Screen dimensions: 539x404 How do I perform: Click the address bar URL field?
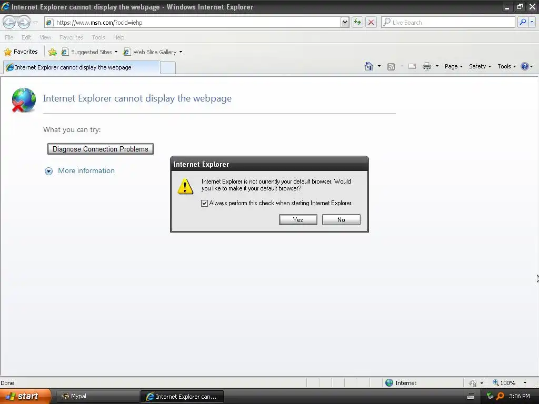click(x=193, y=22)
